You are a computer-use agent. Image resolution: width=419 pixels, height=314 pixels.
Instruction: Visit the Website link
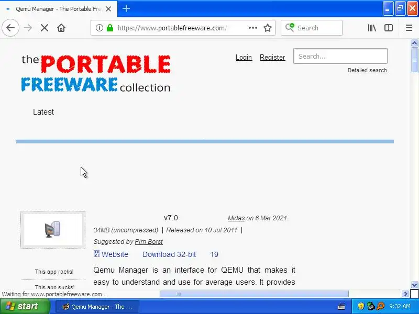click(x=115, y=254)
